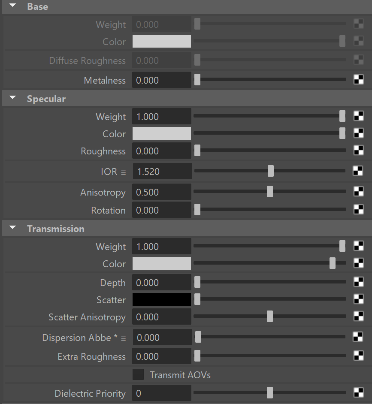Click the map button beside IOR
This screenshot has height=404, width=372.
click(357, 171)
